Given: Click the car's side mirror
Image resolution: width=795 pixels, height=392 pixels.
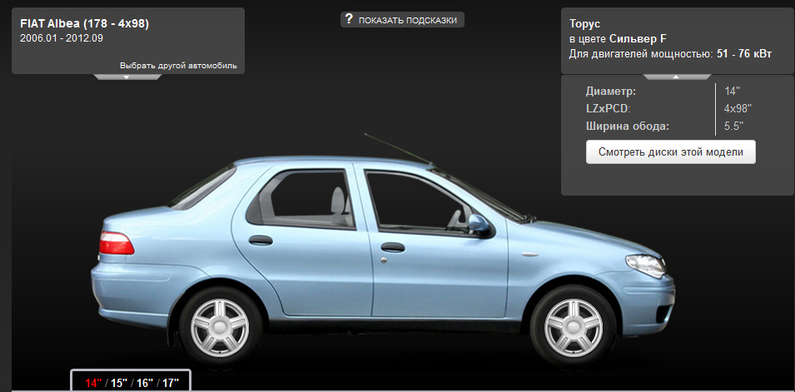Looking at the screenshot, I should point(479,226).
